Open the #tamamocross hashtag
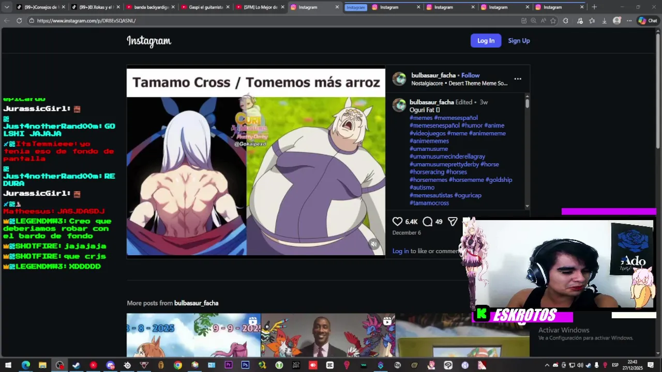The height and width of the screenshot is (372, 662). (x=429, y=203)
